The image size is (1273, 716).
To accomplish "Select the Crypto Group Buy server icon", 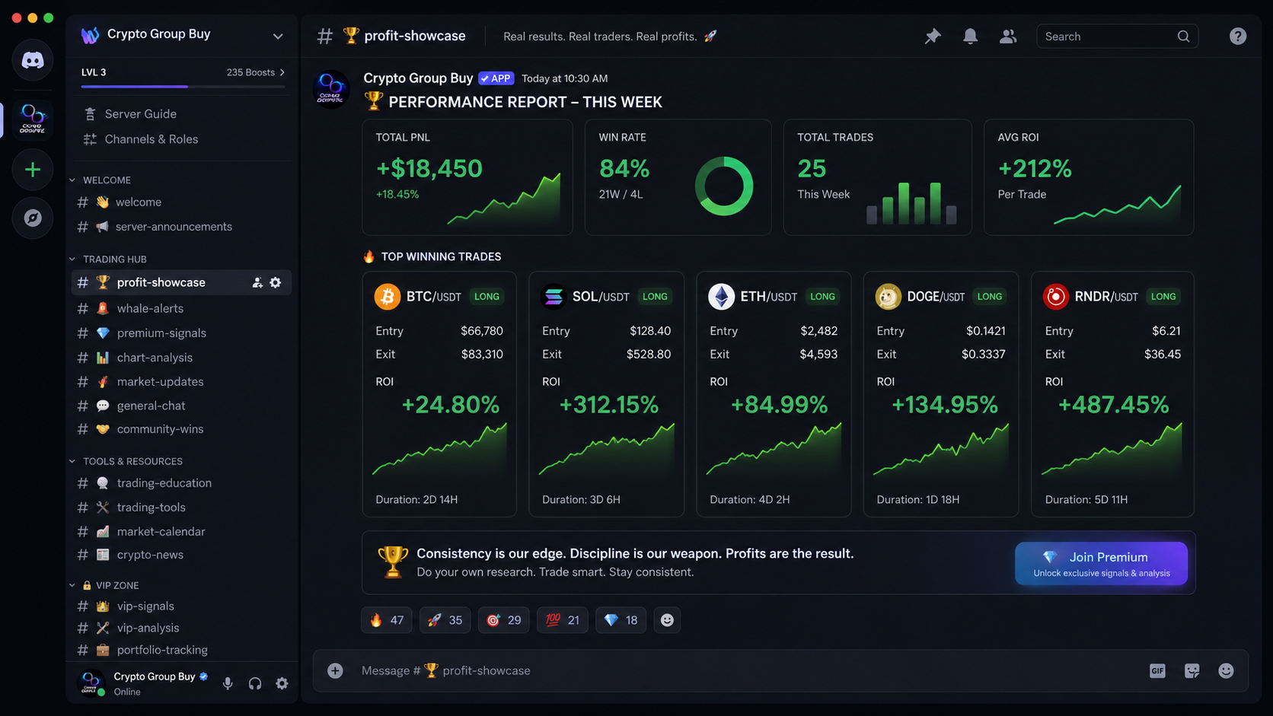I will point(33,119).
